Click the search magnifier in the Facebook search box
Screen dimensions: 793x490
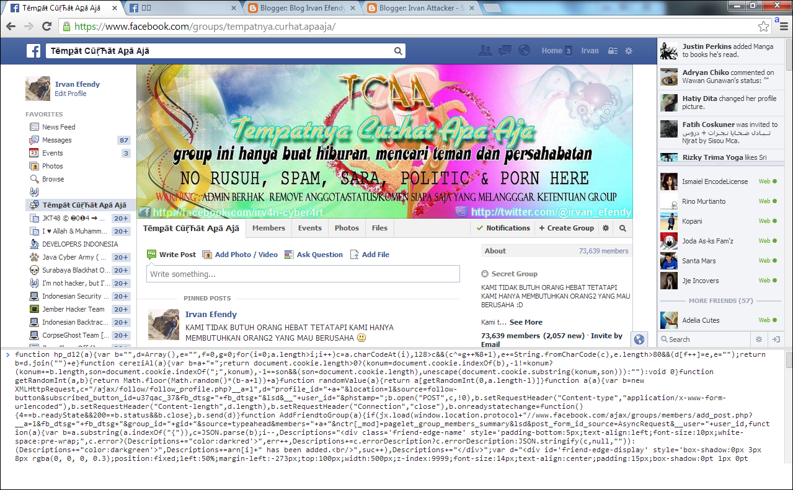click(x=398, y=51)
